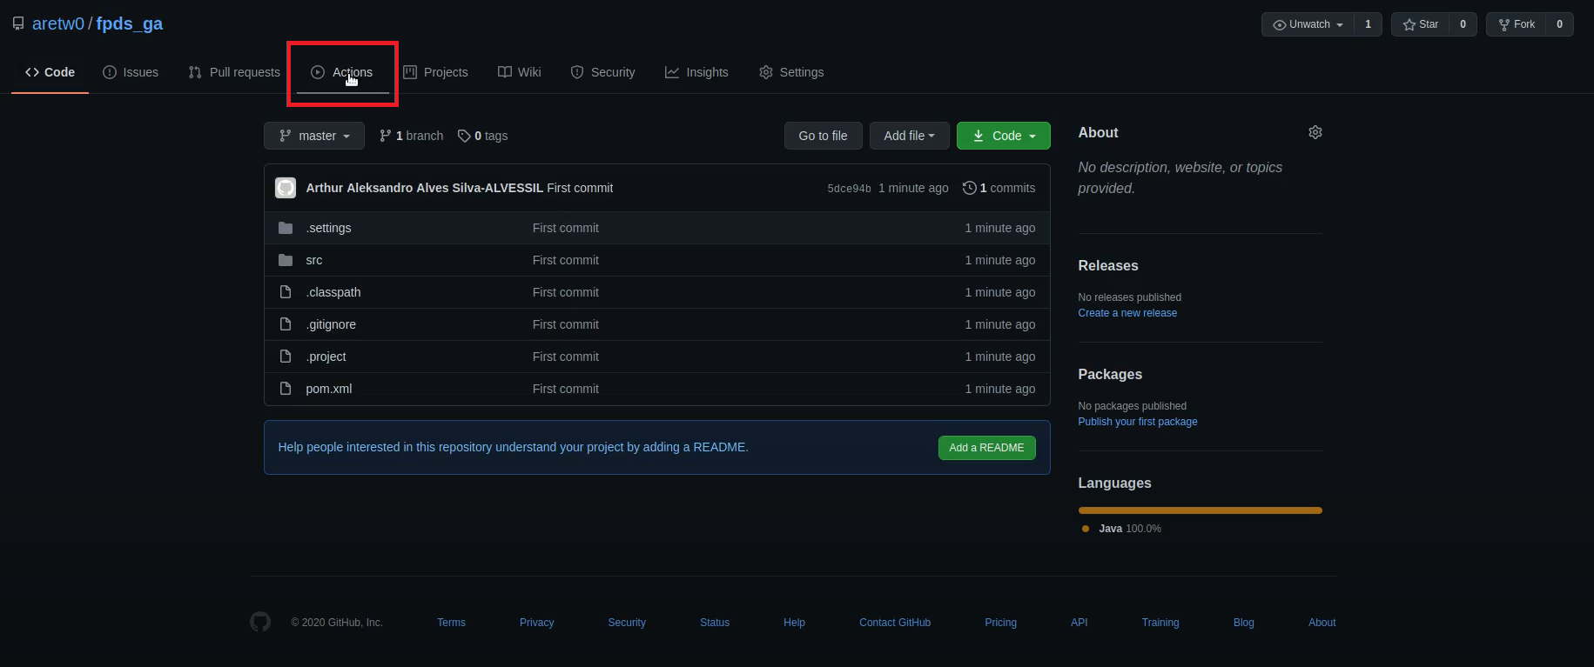The width and height of the screenshot is (1594, 667).
Task: Star the repository
Action: pyautogui.click(x=1420, y=24)
